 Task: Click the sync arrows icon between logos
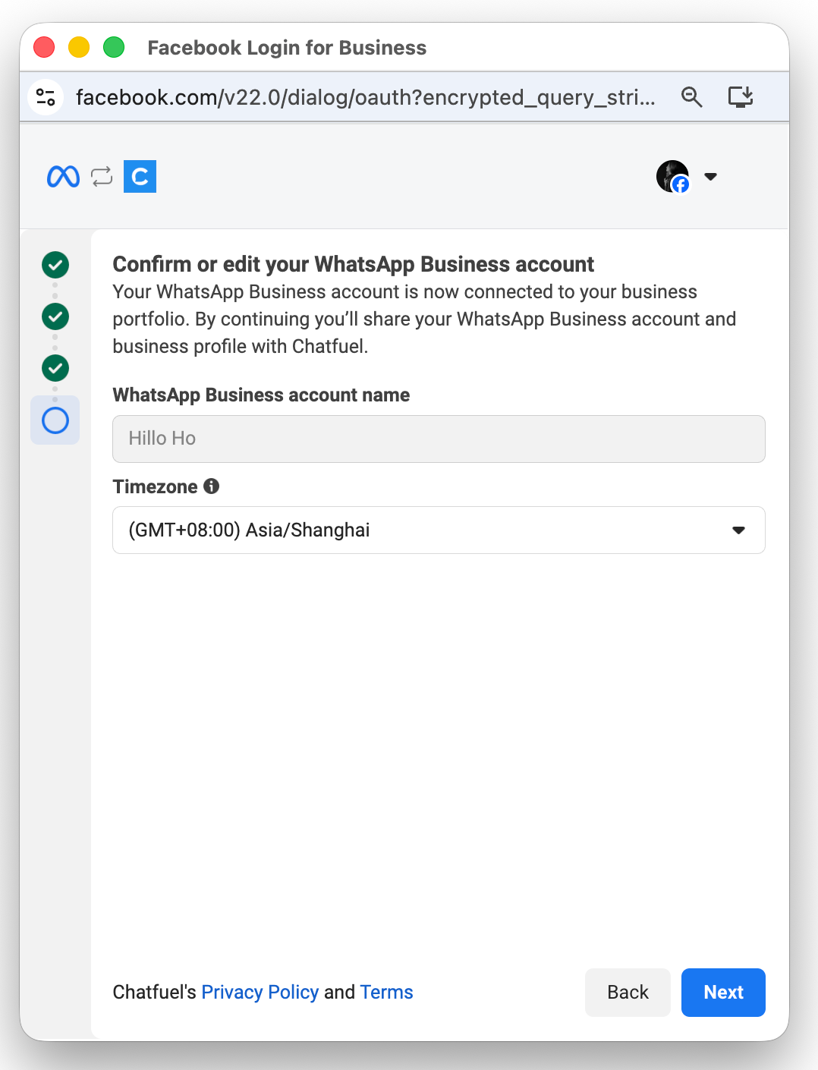click(102, 177)
